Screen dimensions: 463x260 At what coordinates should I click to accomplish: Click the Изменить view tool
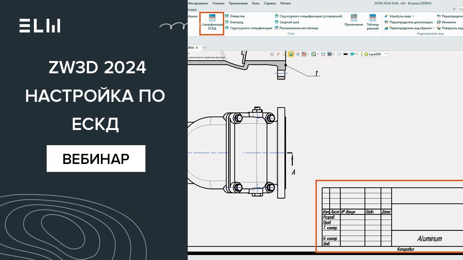(446, 22)
